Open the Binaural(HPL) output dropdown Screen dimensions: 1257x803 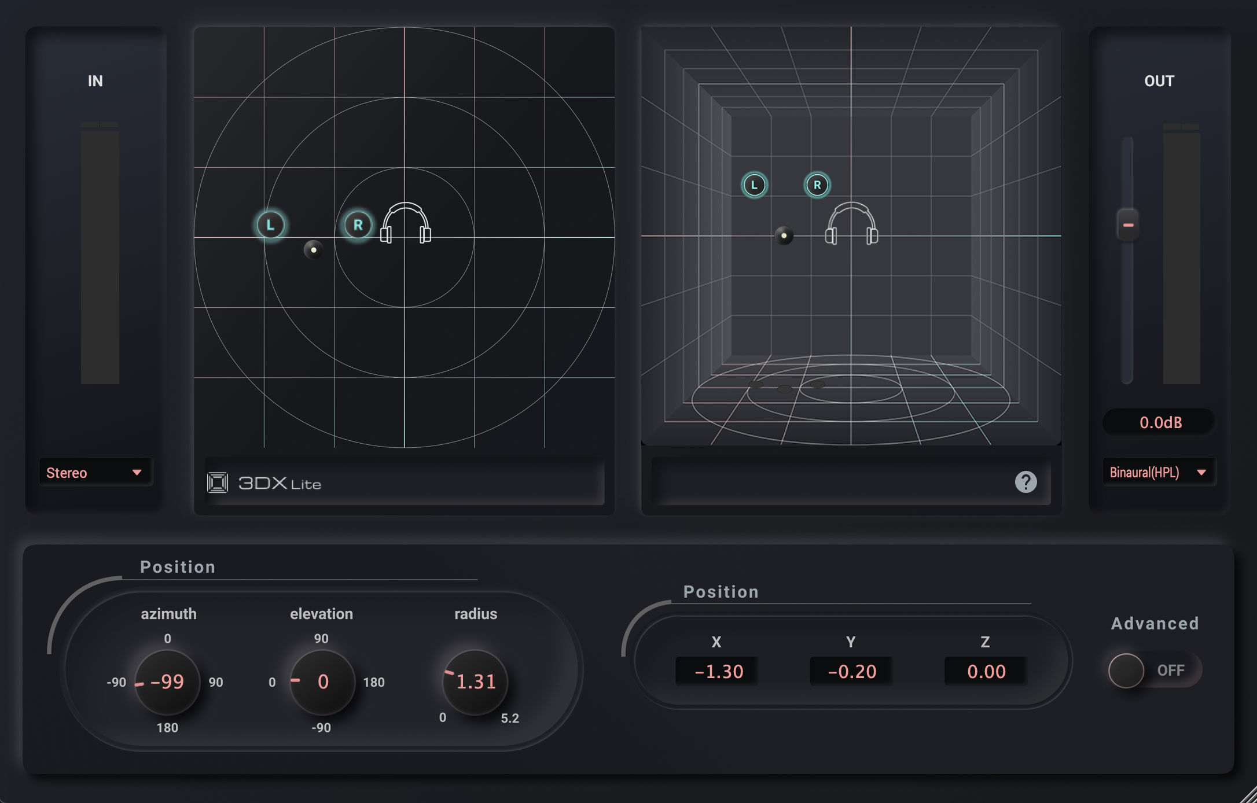click(1152, 473)
